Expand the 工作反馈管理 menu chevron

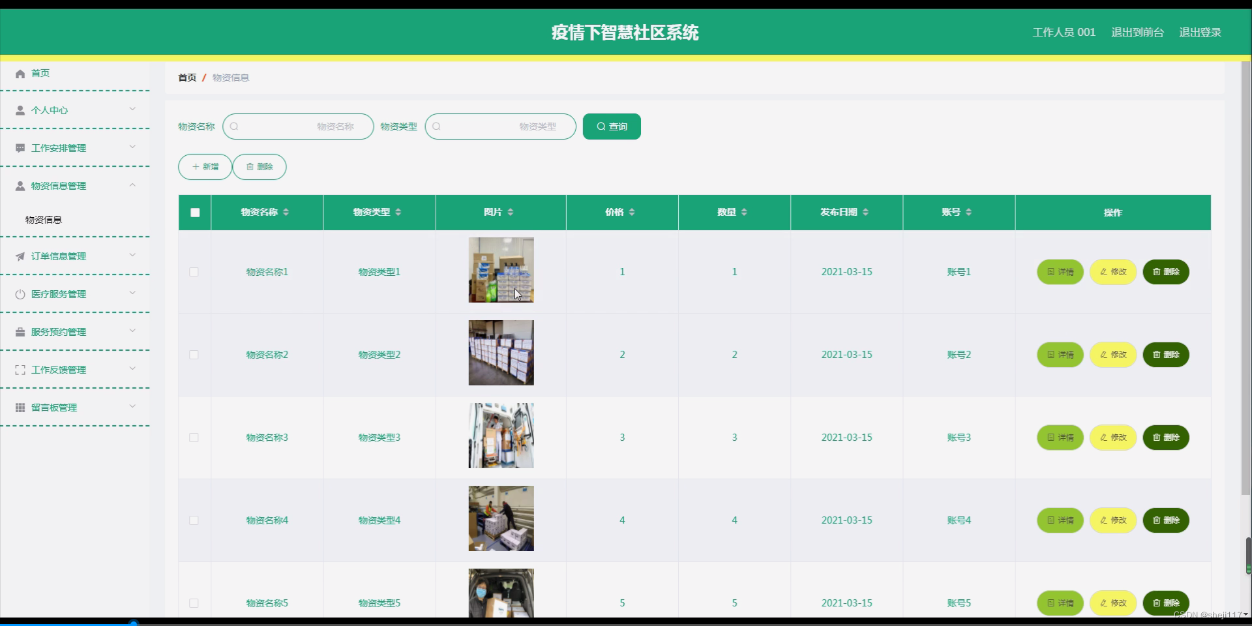(x=132, y=368)
